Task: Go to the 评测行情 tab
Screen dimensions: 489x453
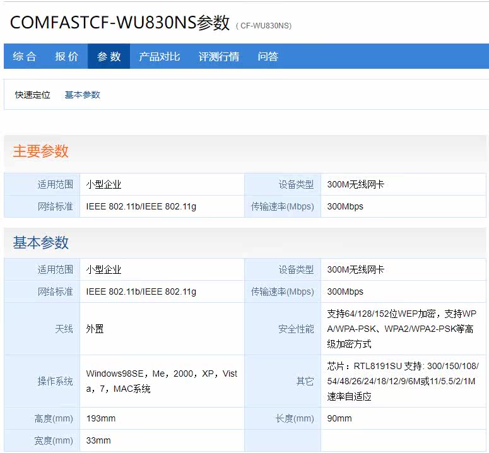Action: click(219, 56)
